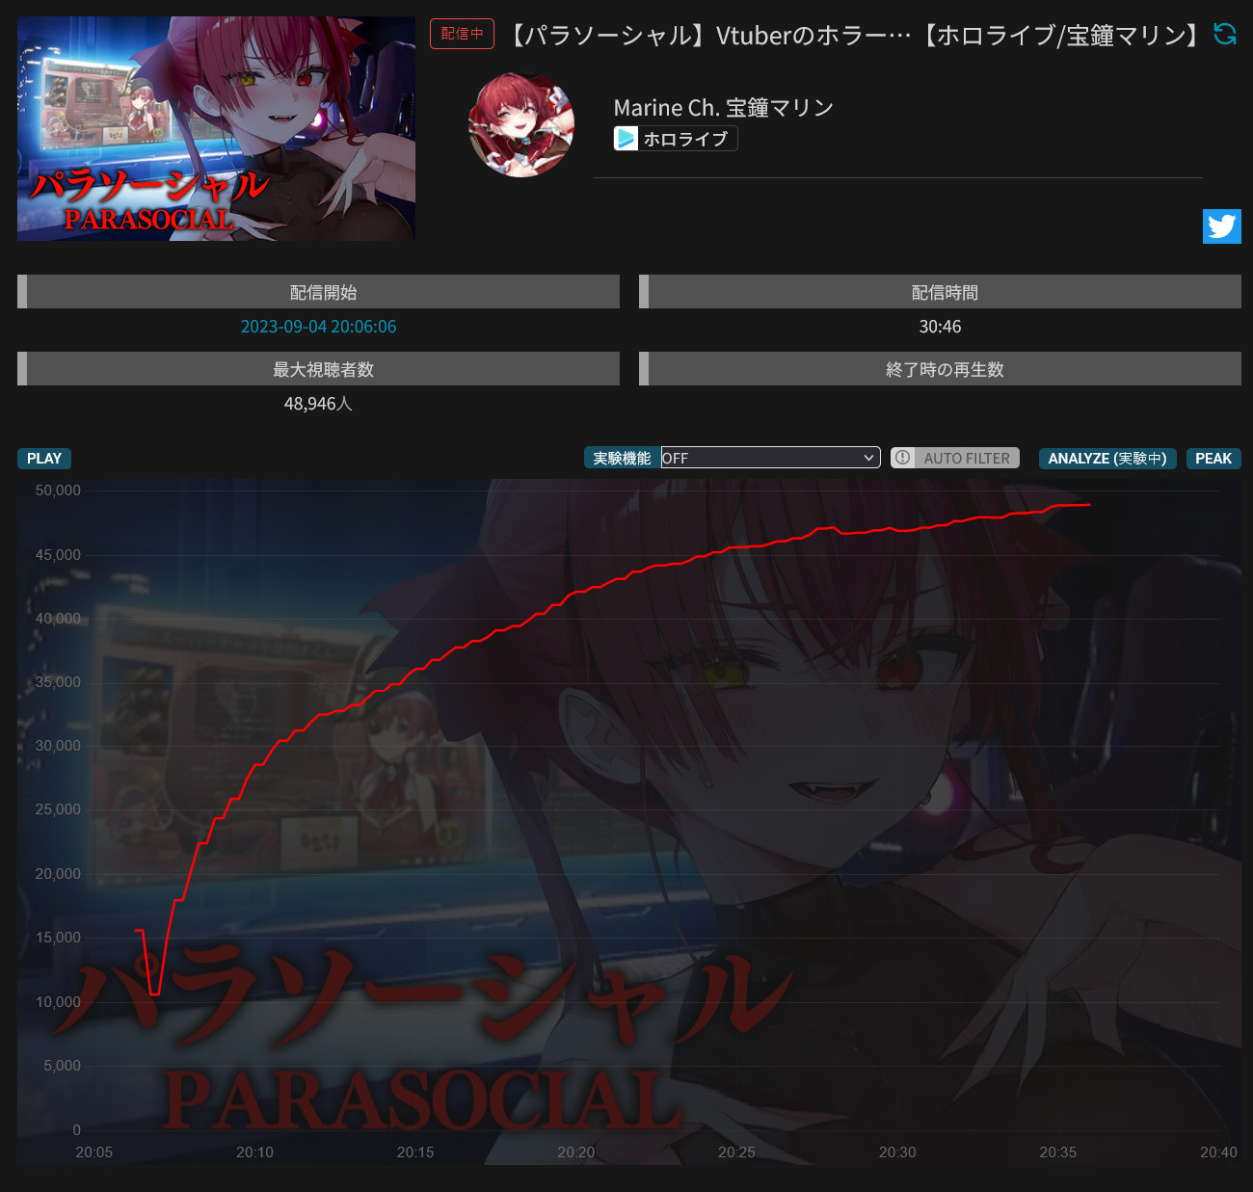Click the 25,000 y-axis label on the chart
The height and width of the screenshot is (1192, 1253).
tap(58, 809)
